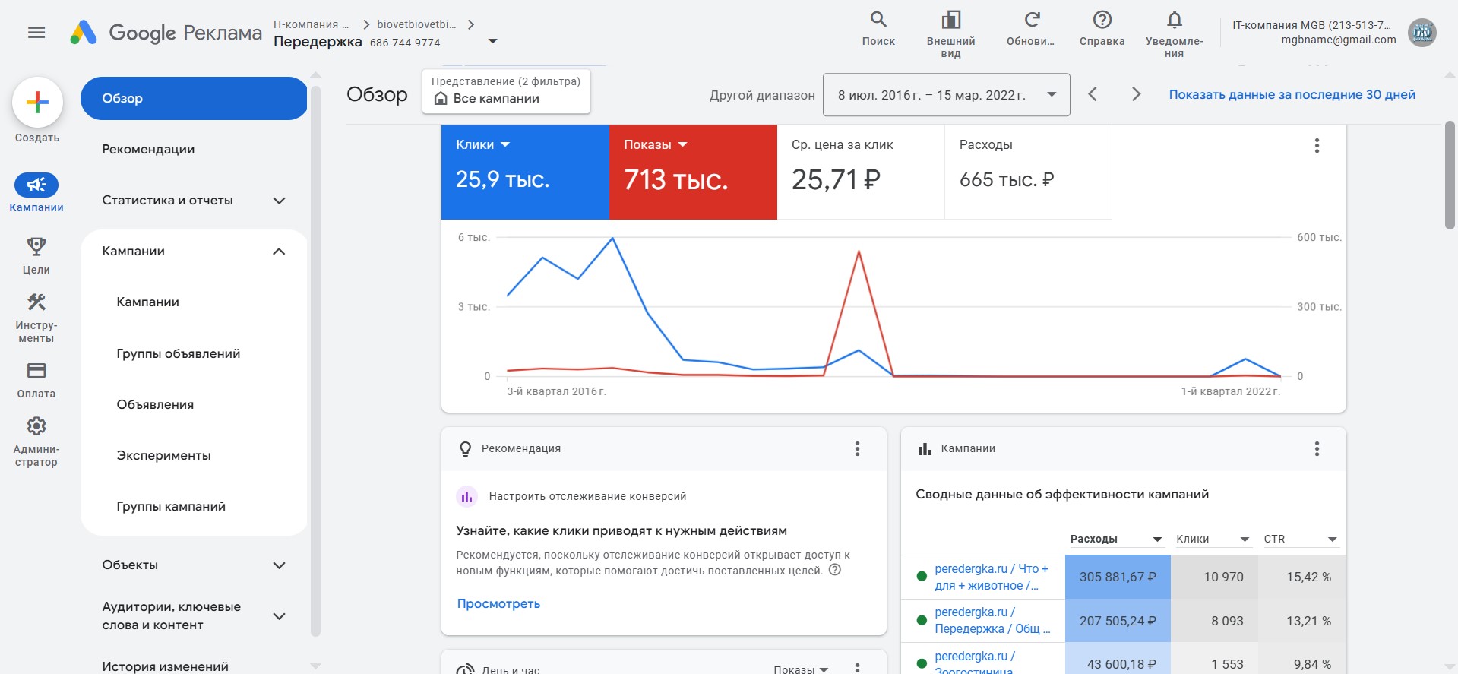The height and width of the screenshot is (674, 1458).
Task: Click conversion tracking bar-chart icon
Action: (466, 497)
